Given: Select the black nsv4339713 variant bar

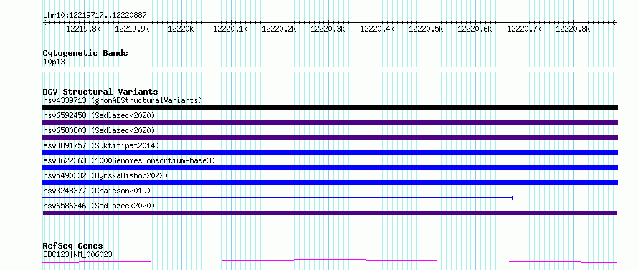Looking at the screenshot, I should pos(330,107).
